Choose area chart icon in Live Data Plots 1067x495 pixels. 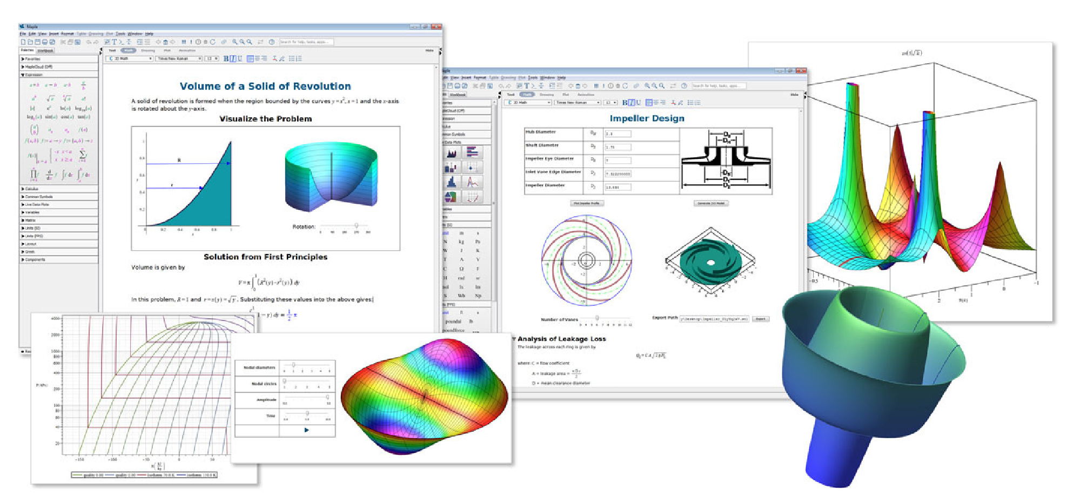(452, 153)
